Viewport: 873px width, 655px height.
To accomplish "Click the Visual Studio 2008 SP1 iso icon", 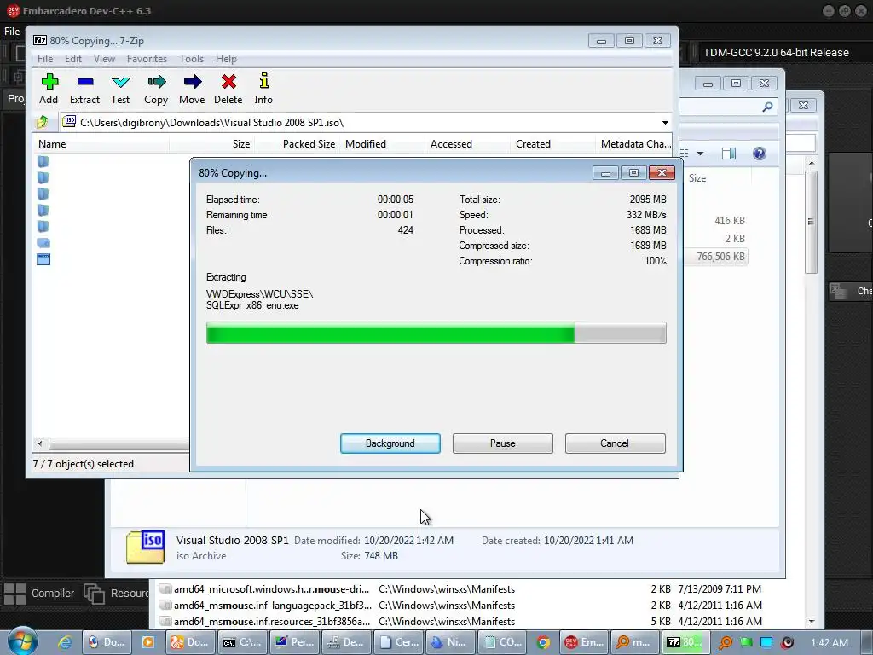I will (x=145, y=547).
